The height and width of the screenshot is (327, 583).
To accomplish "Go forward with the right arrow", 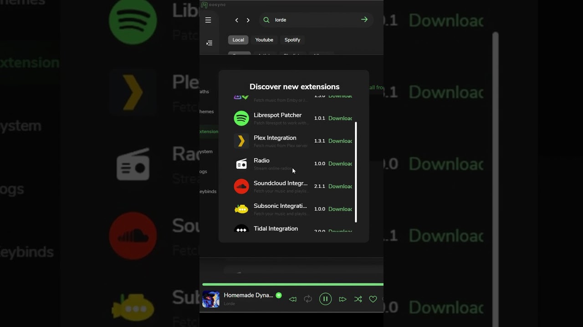I will [248, 20].
